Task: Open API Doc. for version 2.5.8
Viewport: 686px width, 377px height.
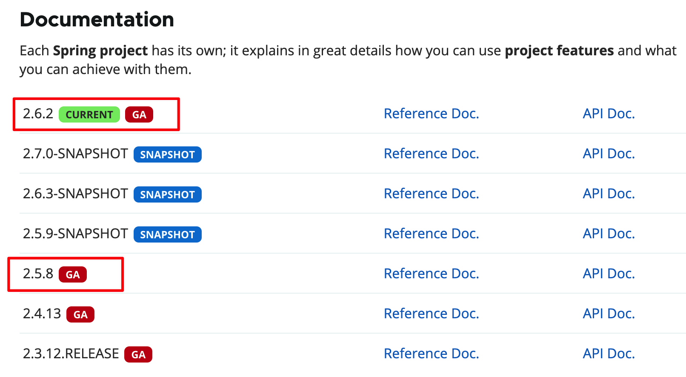Action: pyautogui.click(x=609, y=274)
